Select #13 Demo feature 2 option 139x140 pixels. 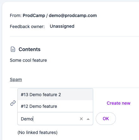pos(55,95)
